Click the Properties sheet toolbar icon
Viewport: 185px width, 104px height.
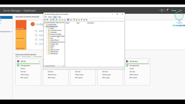(x=60, y=20)
